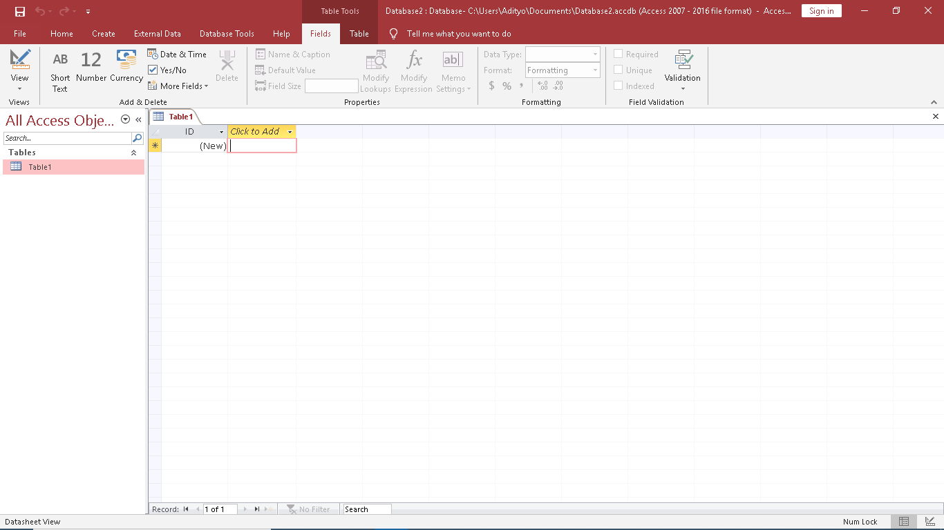Open the More Fields dropdown
The image size is (944, 530).
pos(178,86)
